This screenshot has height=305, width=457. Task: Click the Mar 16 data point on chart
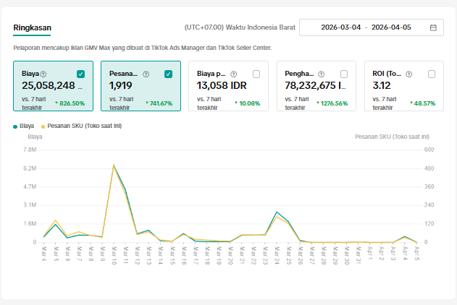coord(184,233)
